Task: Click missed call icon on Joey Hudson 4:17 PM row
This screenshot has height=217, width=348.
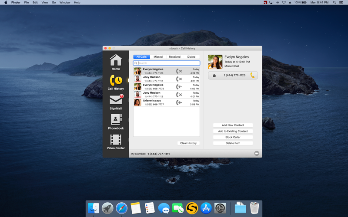Action: click(179, 79)
